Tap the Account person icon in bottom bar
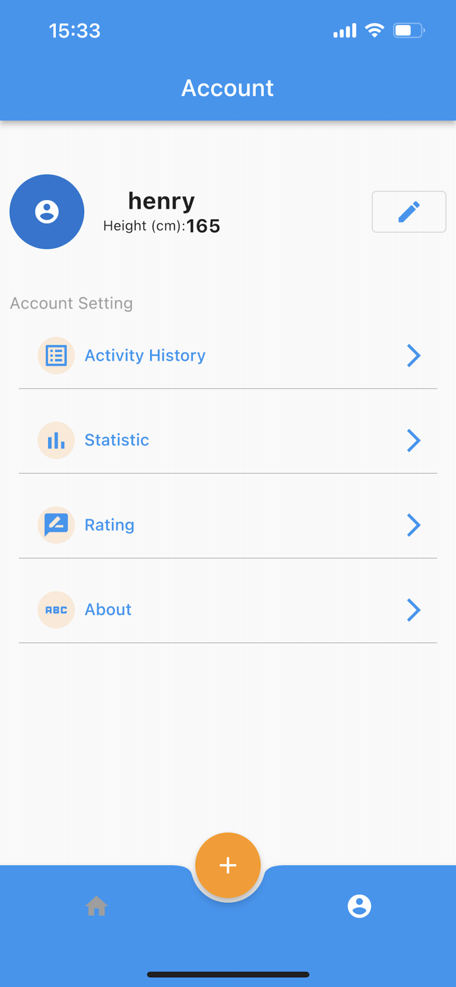This screenshot has height=987, width=456. point(359,905)
